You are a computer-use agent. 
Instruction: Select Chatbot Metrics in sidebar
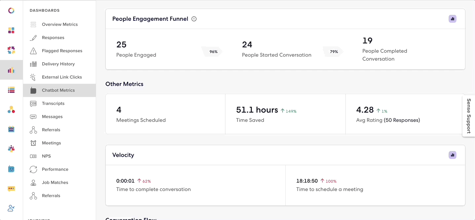click(59, 90)
